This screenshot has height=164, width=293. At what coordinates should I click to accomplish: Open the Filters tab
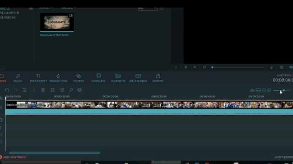tap(78, 78)
